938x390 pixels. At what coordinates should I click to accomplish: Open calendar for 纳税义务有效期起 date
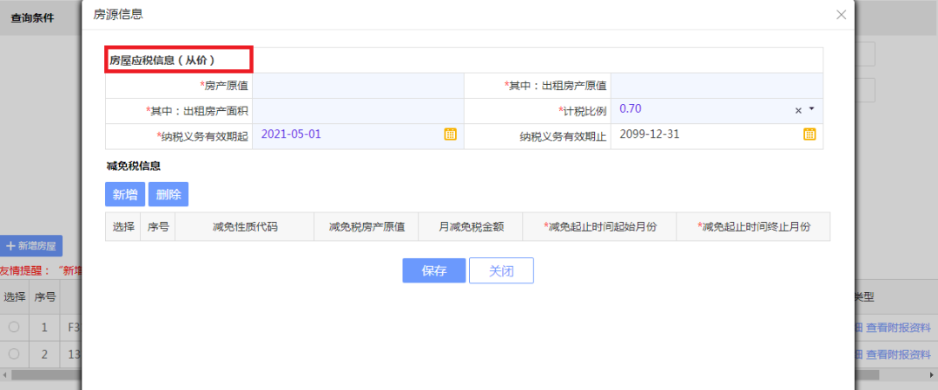[x=451, y=134]
